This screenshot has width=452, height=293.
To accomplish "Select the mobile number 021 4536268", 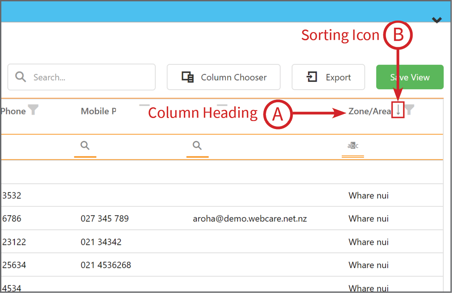I will tap(106, 265).
